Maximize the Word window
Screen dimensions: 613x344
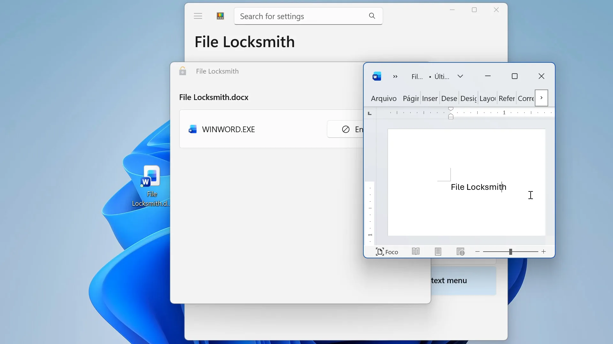coord(514,76)
